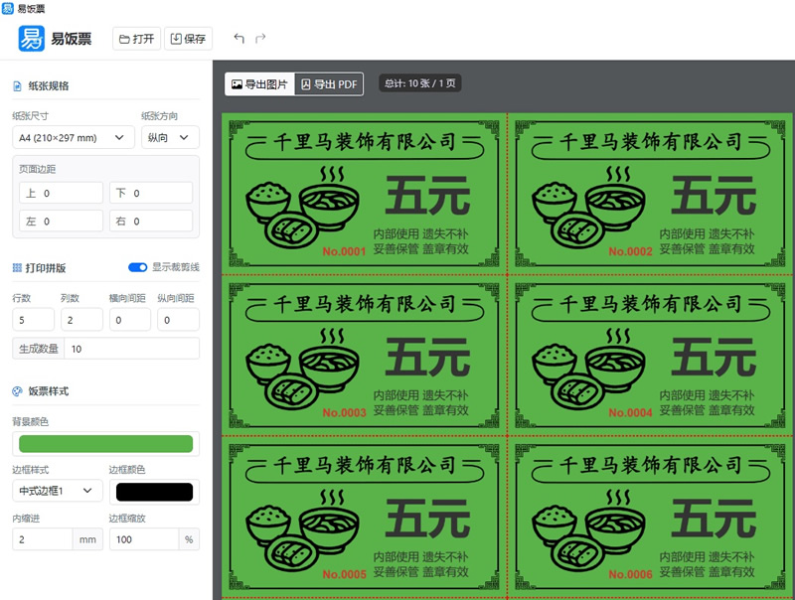Open the 纸张方向 dropdown
This screenshot has height=600, width=795.
tap(169, 137)
